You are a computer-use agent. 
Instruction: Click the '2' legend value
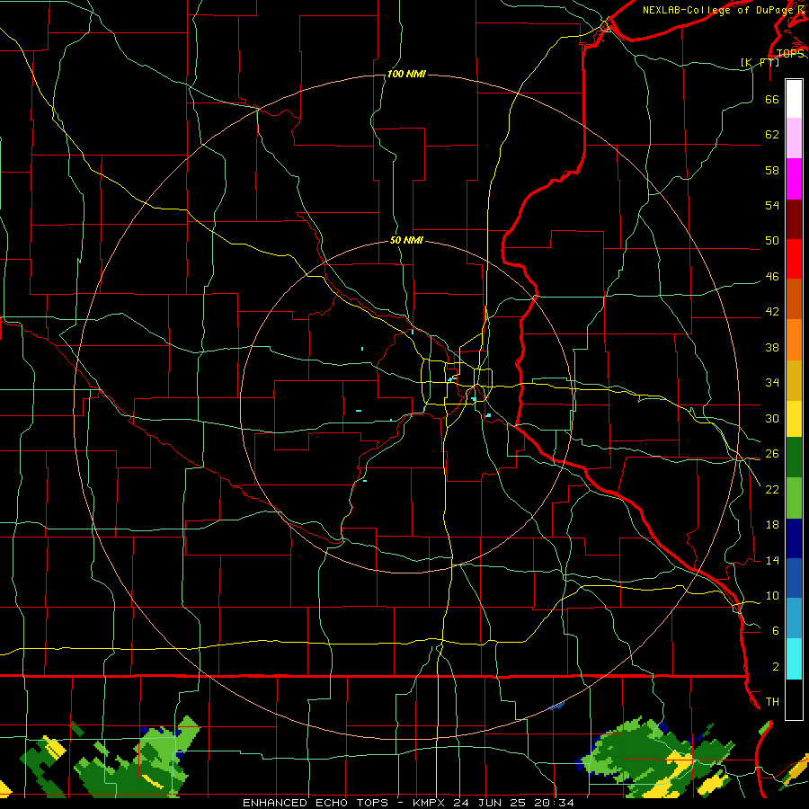(775, 666)
